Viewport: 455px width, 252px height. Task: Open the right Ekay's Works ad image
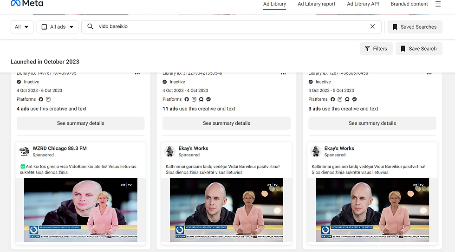pyautogui.click(x=372, y=210)
